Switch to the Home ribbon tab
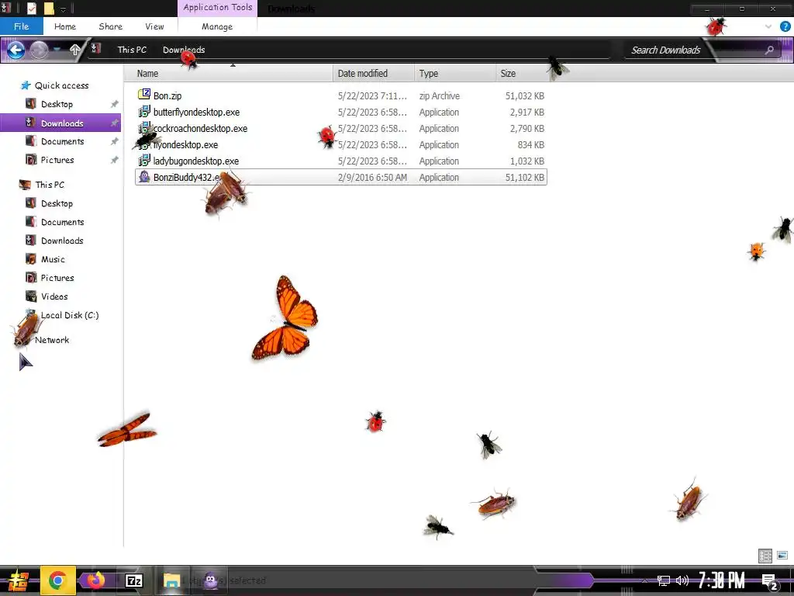Screen dimensions: 794x596 point(65,26)
